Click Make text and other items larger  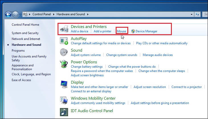(99, 87)
